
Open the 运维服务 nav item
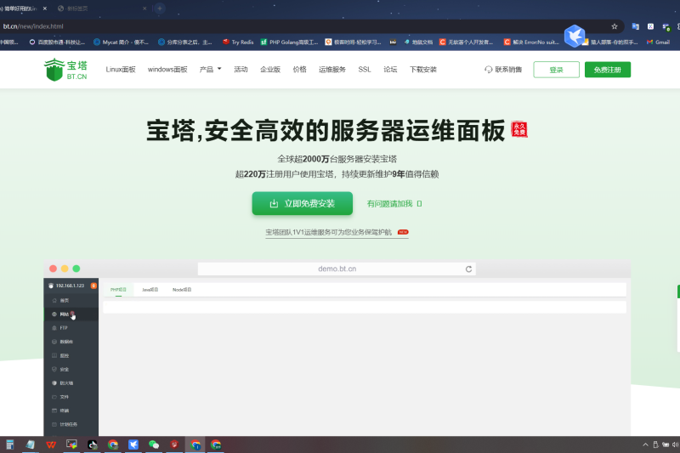coord(332,70)
